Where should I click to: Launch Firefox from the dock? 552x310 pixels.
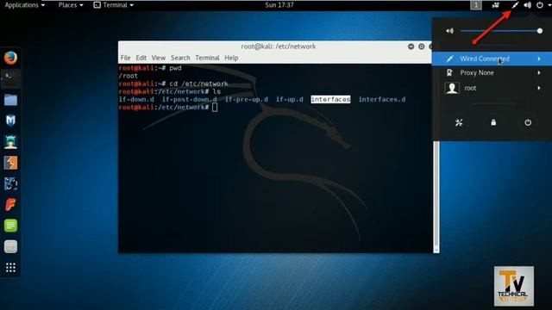pos(10,58)
